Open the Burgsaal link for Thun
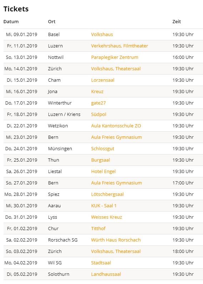The height and width of the screenshot is (284, 203). (x=101, y=160)
